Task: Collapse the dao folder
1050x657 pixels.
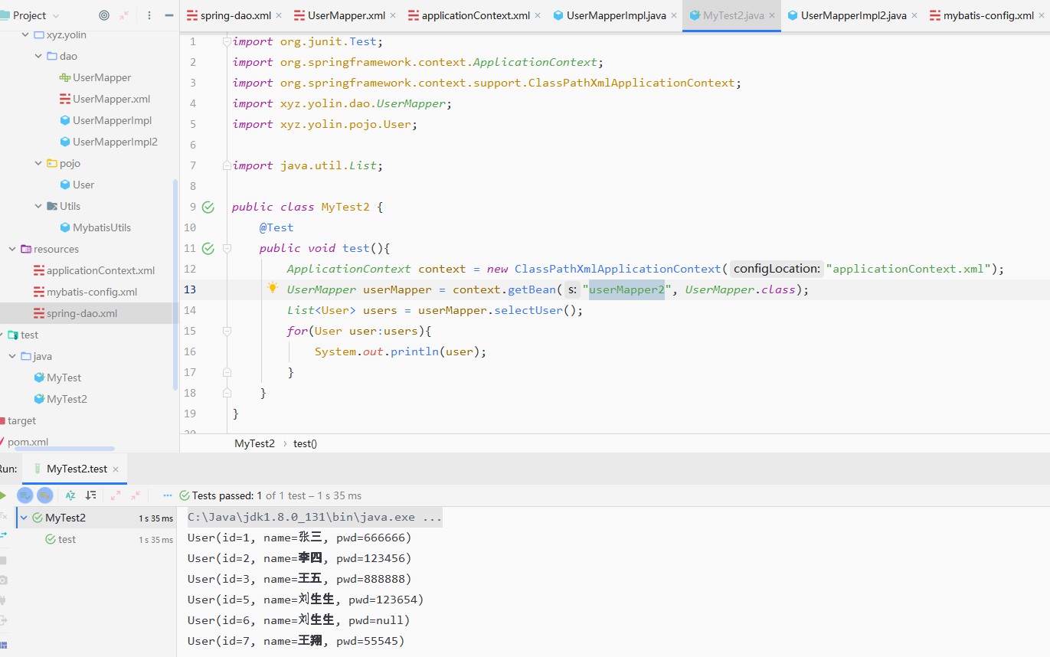Action: [x=38, y=56]
